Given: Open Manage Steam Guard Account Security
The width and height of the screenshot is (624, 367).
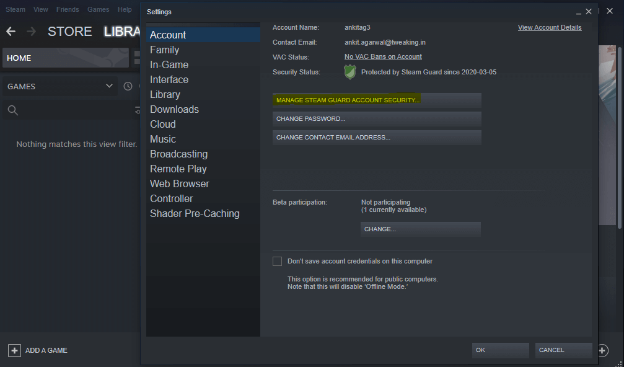Looking at the screenshot, I should click(x=377, y=100).
